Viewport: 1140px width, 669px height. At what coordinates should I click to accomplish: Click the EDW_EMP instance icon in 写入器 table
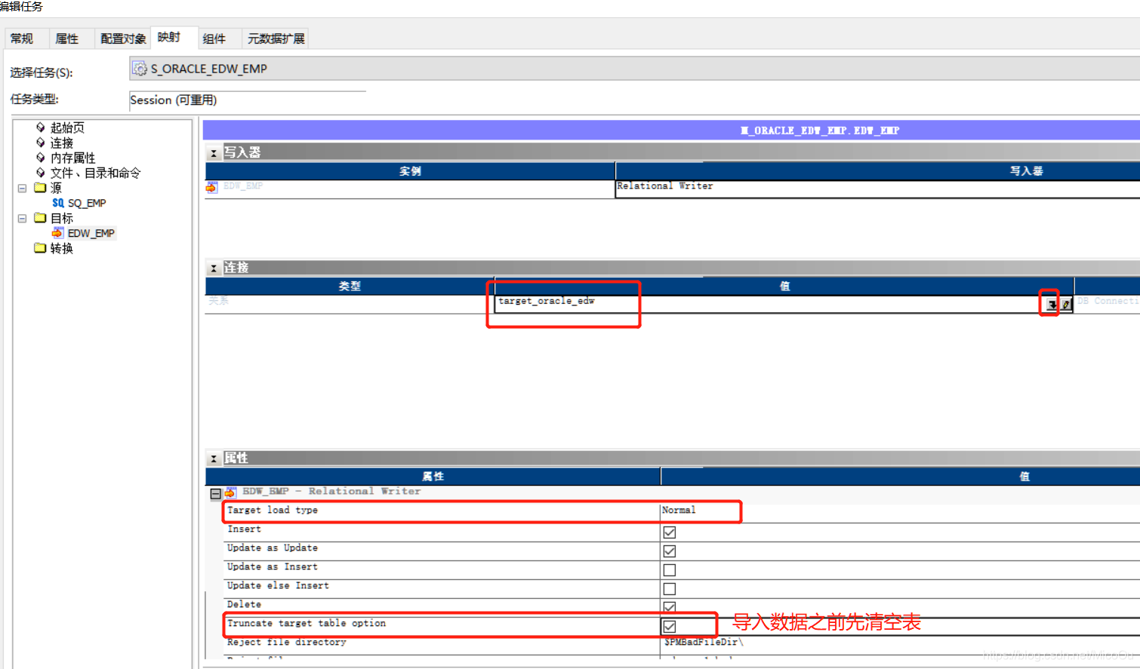pos(212,187)
